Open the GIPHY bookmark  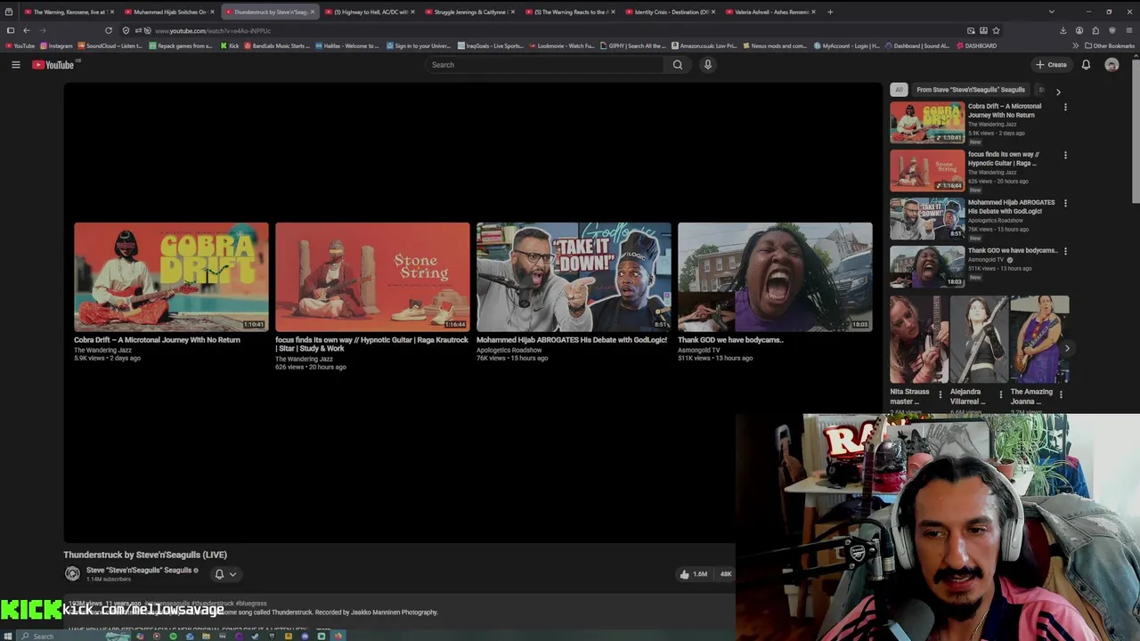pos(633,45)
